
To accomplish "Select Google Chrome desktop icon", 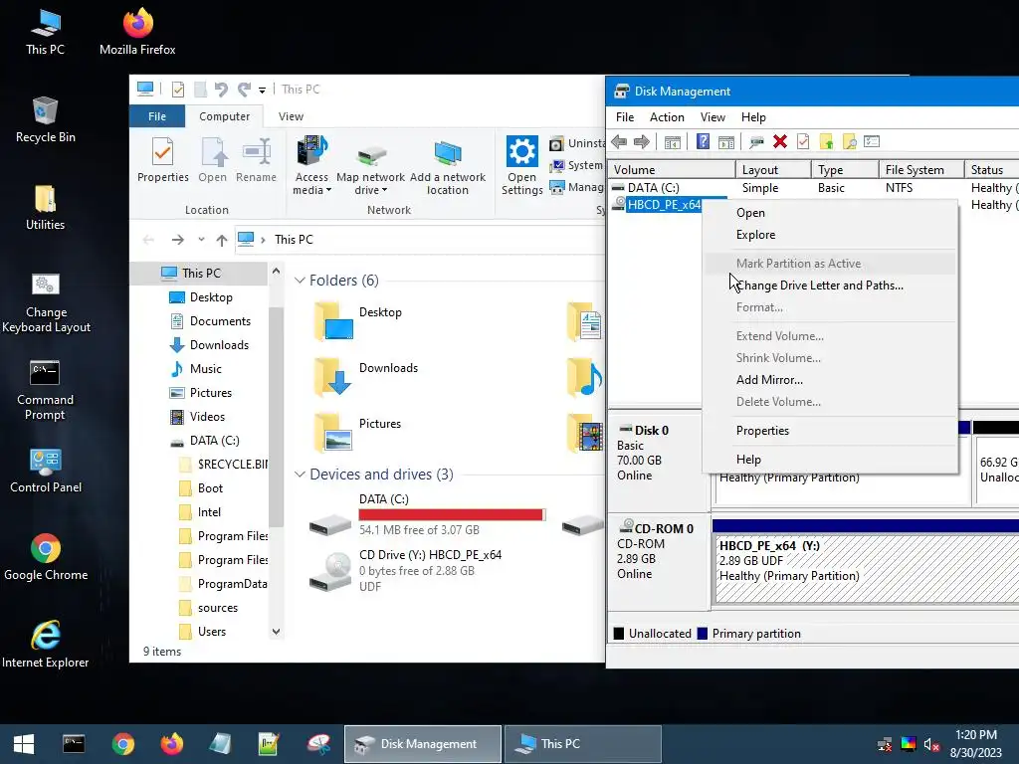I will click(x=46, y=557).
